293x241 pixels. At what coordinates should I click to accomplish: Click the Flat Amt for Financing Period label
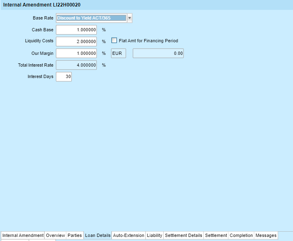click(x=149, y=41)
